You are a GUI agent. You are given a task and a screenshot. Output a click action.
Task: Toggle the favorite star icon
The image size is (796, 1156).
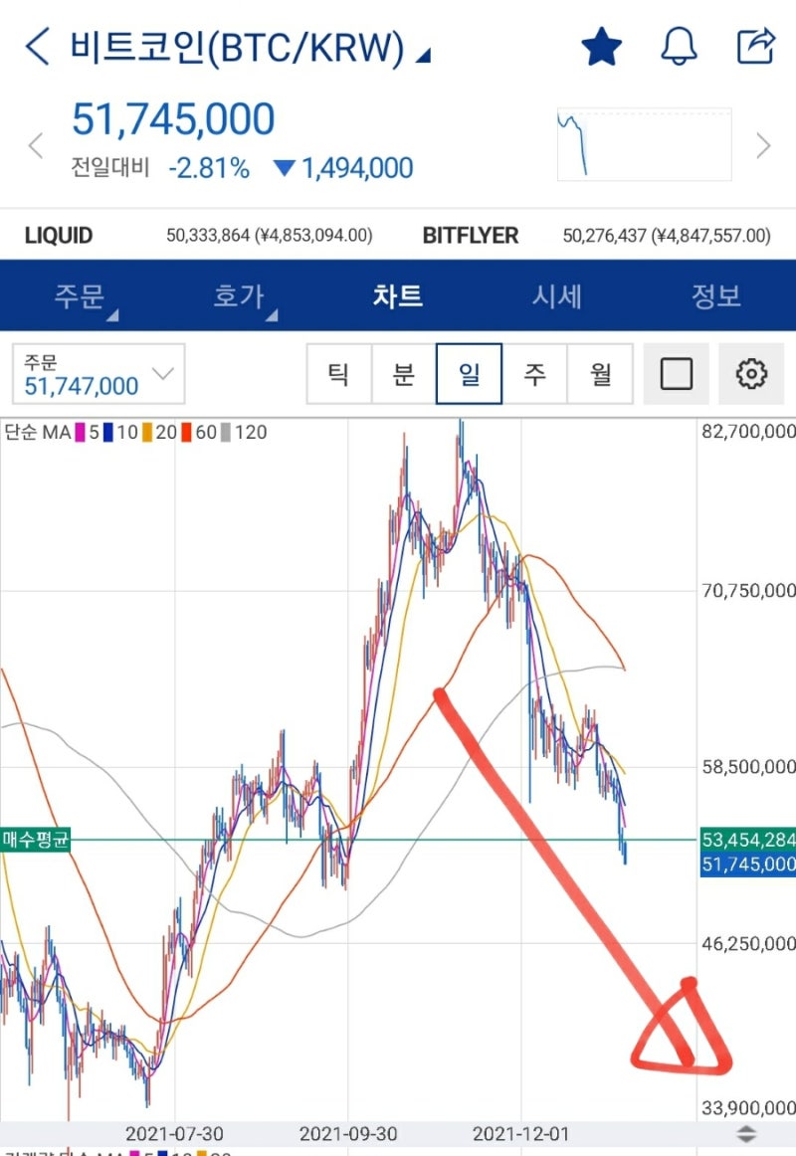(x=601, y=47)
